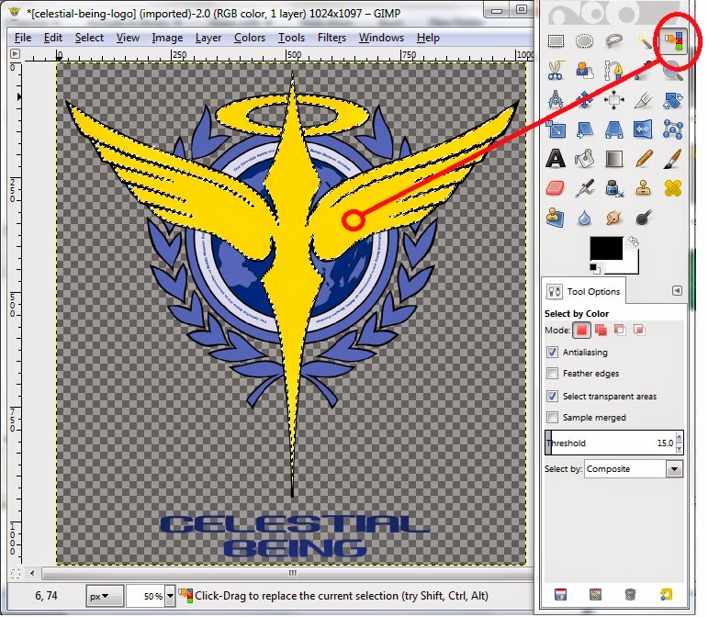Screen dimensions: 708x617
Task: Select the Select by Color tool
Action: point(673,41)
